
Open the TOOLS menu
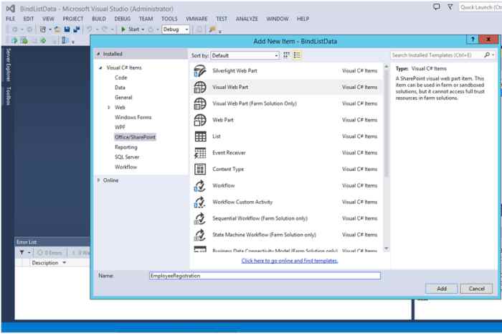pyautogui.click(x=169, y=19)
